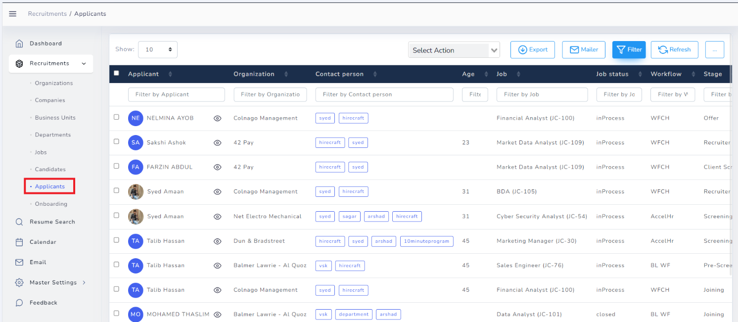Sort by Applicant column arrows
This screenshot has height=322, width=738.
pos(170,74)
